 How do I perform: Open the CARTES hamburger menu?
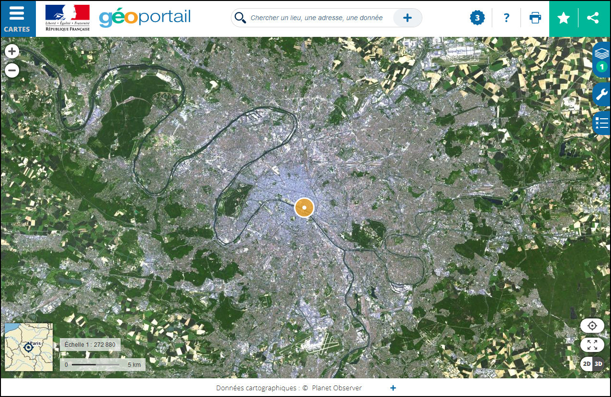(17, 19)
